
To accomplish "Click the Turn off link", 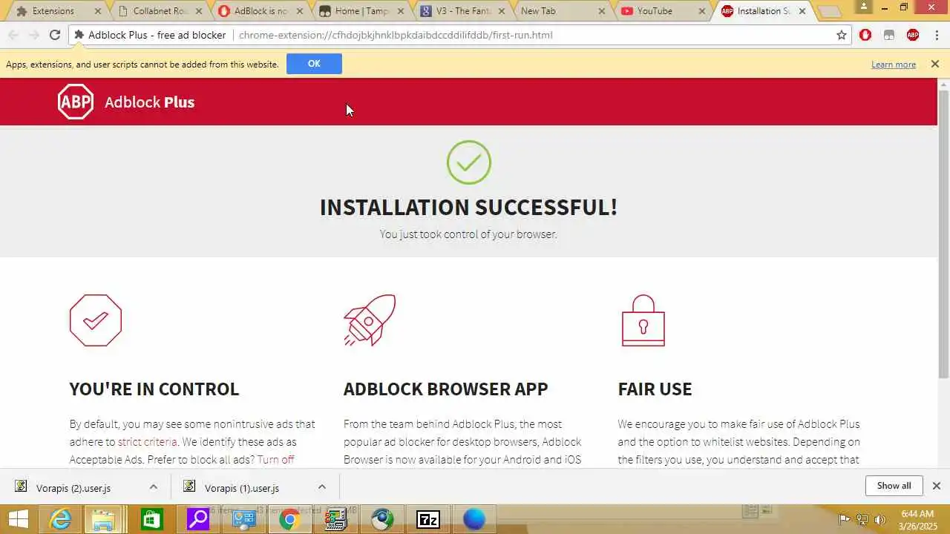I will [x=275, y=459].
